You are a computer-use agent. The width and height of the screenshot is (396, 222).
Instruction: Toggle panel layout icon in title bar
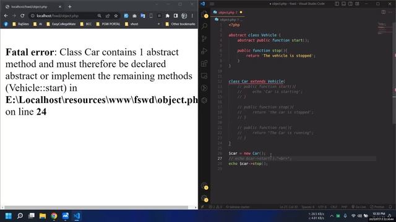[x=344, y=4]
